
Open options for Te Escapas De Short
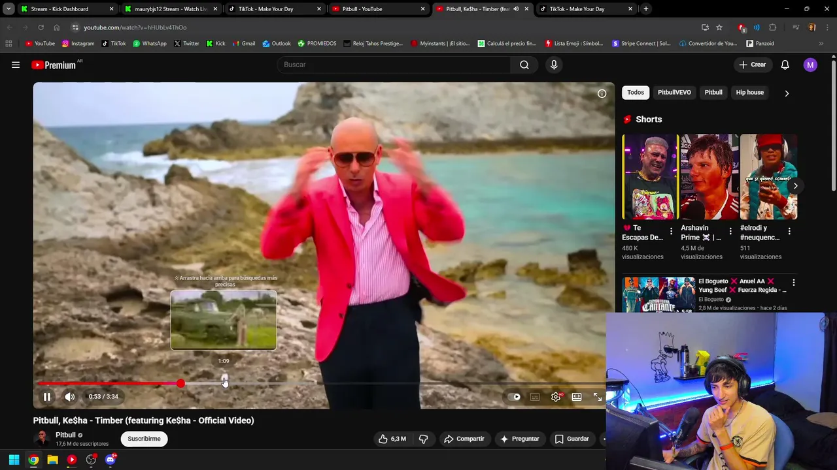671,231
